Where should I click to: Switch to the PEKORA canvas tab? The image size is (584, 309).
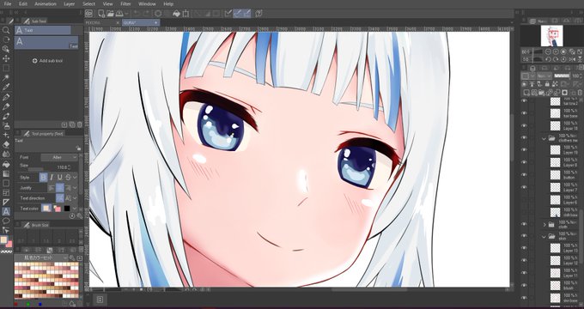point(103,22)
